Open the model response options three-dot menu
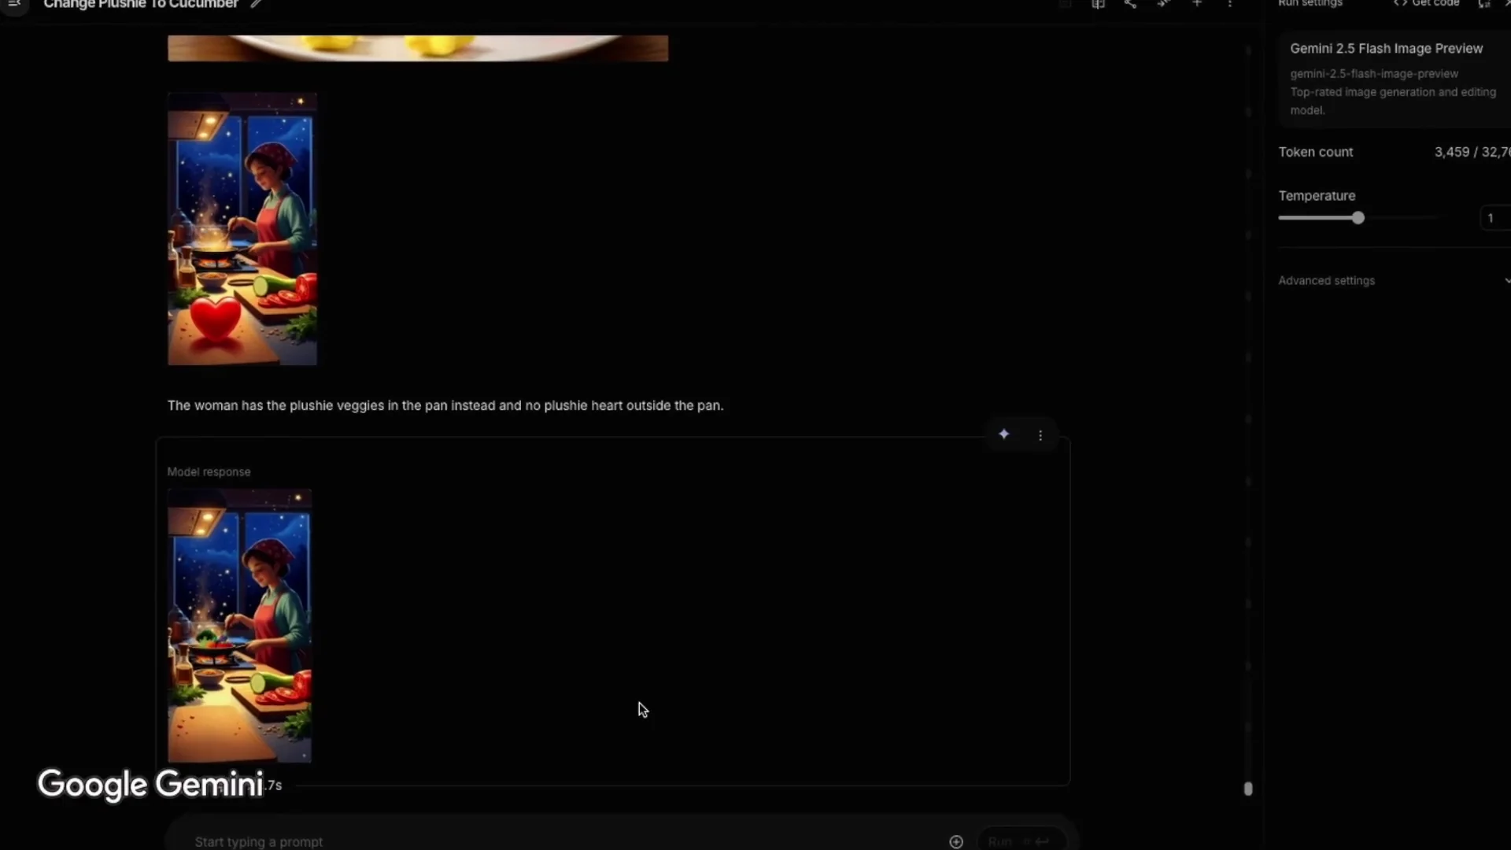1511x850 pixels. (1041, 434)
